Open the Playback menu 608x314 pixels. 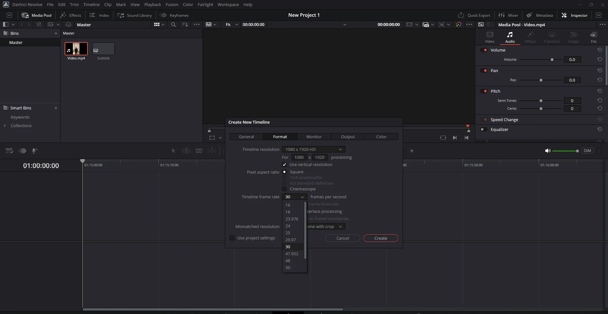pos(153,4)
